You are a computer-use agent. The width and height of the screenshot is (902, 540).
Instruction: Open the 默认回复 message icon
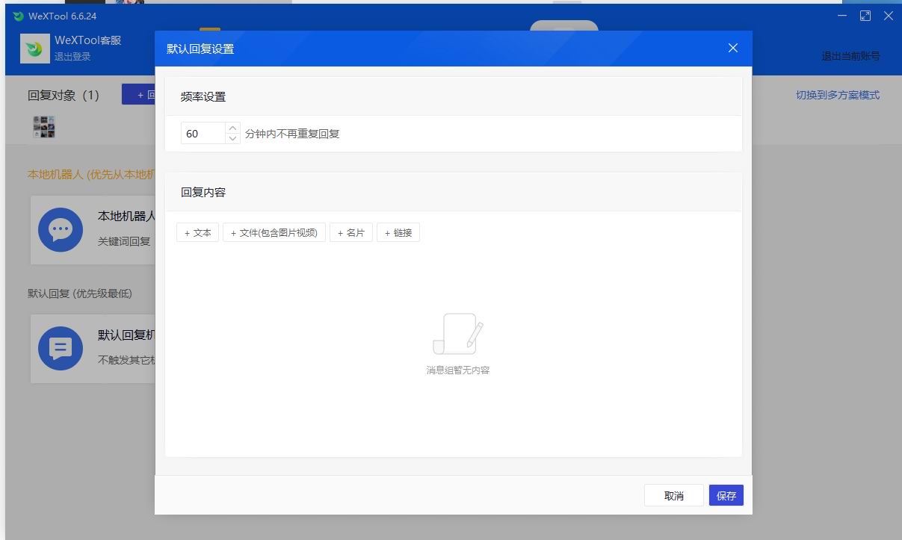(61, 348)
